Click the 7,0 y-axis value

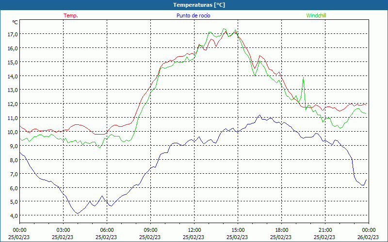point(14,174)
